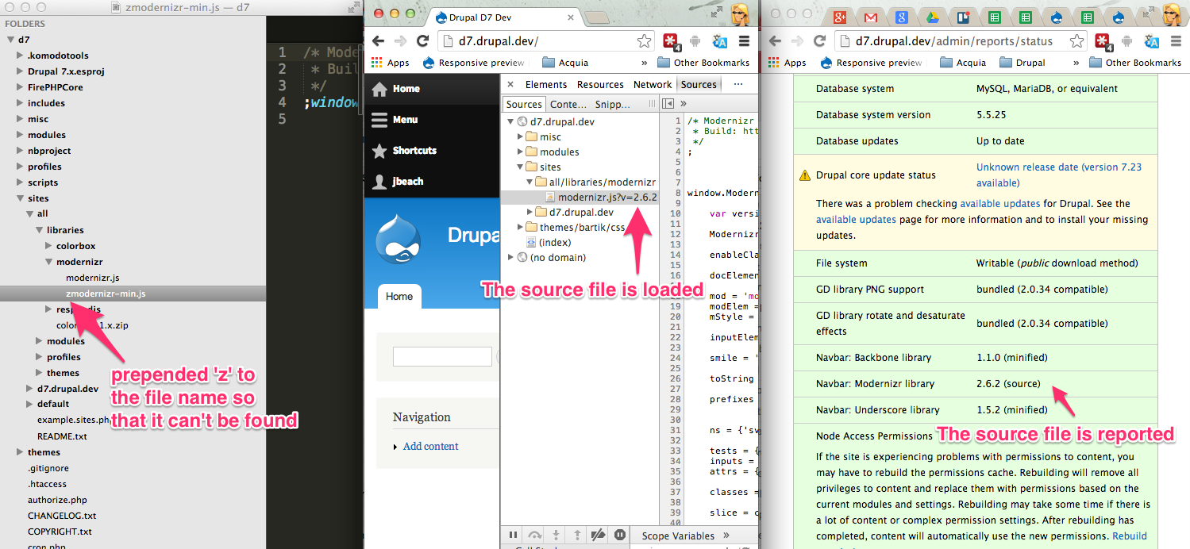
Task: Switch to Google Drive tab in status report window
Action: click(x=933, y=17)
